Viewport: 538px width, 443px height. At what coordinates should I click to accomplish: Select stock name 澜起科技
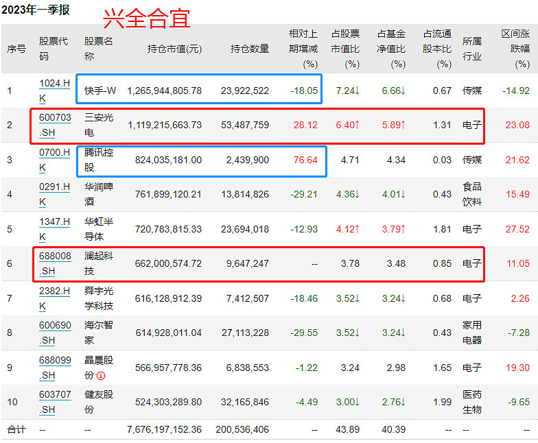tap(99, 263)
